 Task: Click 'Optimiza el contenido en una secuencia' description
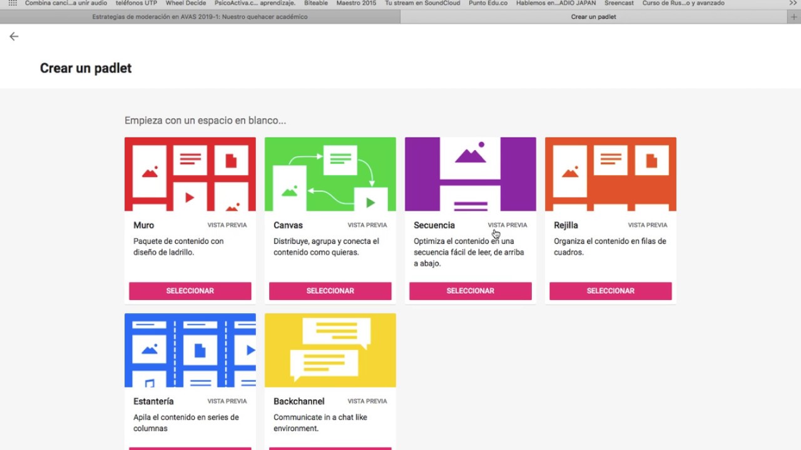pos(469,252)
